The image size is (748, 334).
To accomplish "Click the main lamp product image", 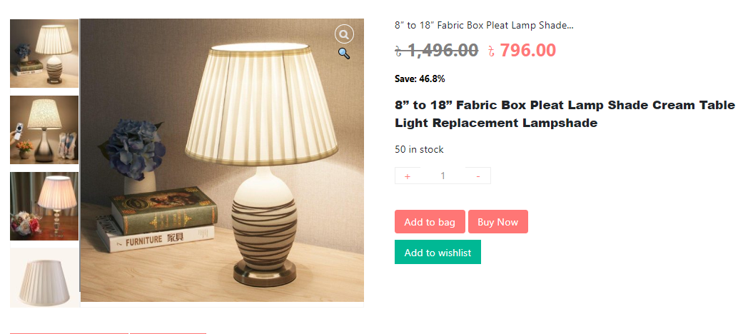I will pos(222,161).
